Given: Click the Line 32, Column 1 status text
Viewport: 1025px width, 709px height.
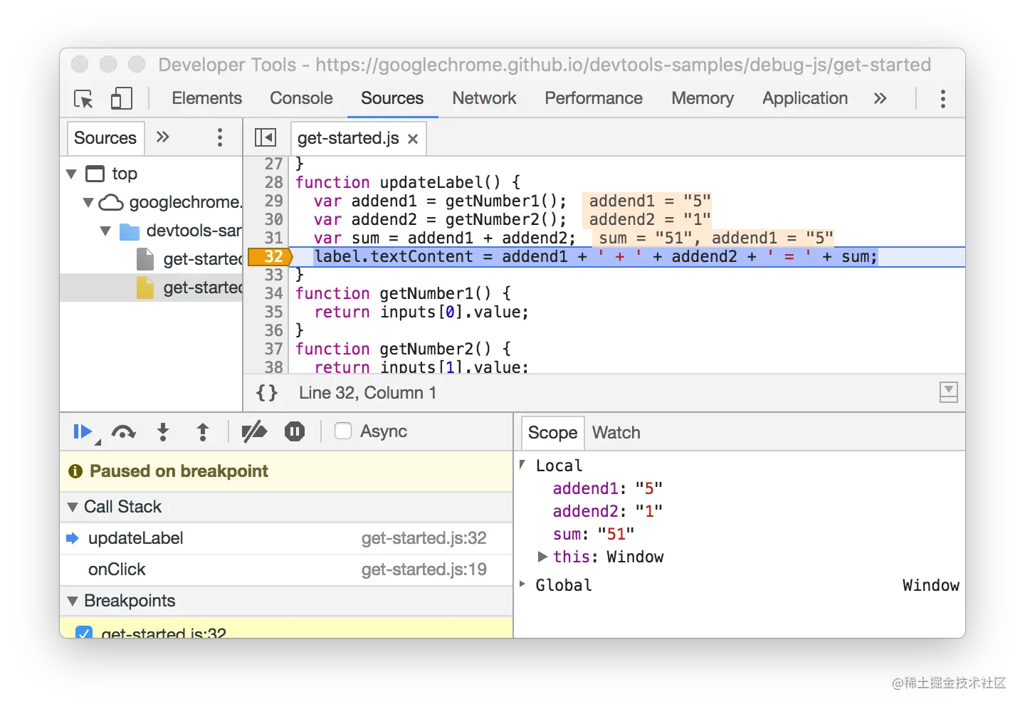Looking at the screenshot, I should [x=367, y=393].
